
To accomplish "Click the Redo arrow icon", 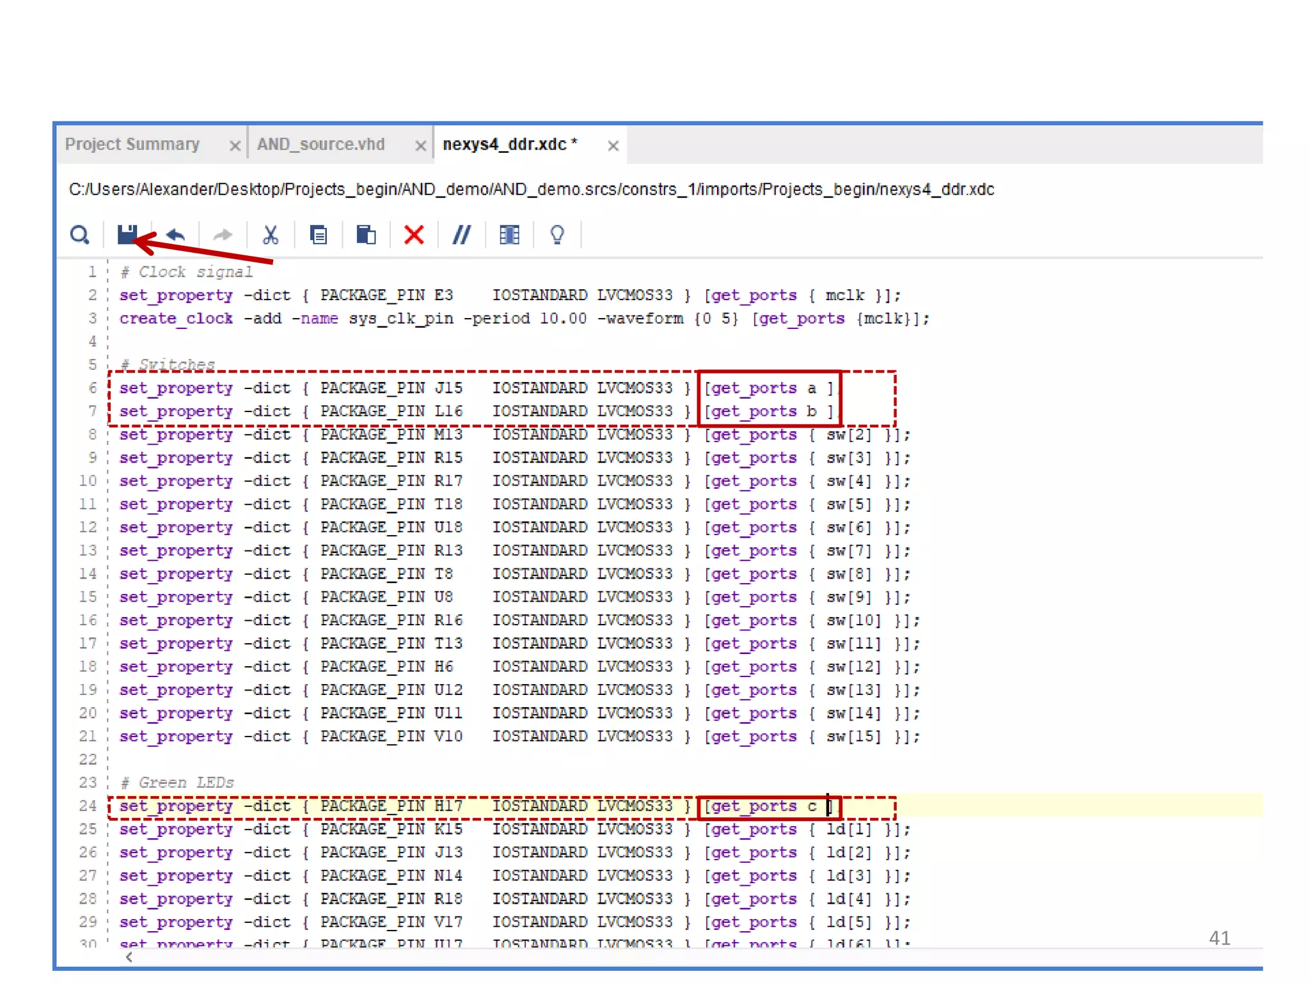I will [x=223, y=235].
